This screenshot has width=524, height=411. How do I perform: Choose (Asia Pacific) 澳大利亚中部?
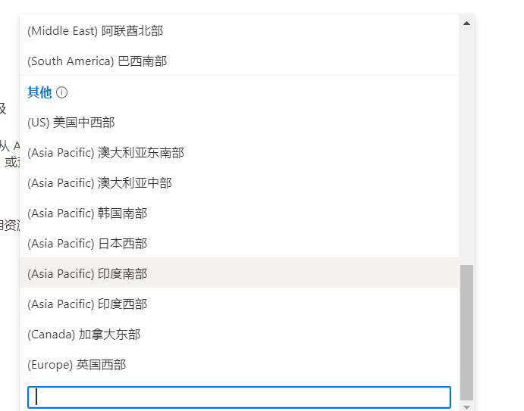99,183
